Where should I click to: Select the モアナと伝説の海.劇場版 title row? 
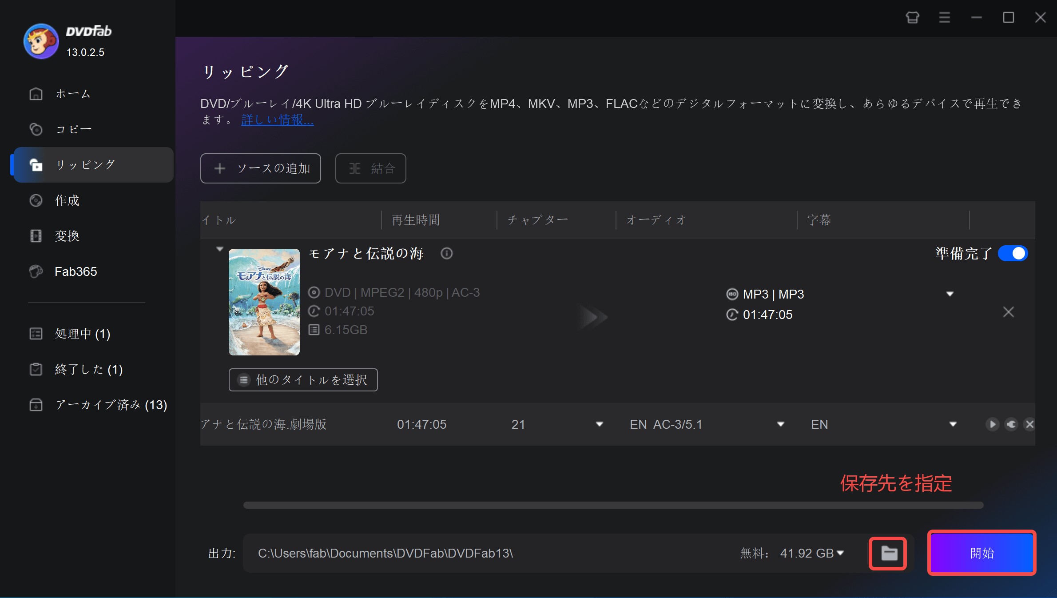617,424
